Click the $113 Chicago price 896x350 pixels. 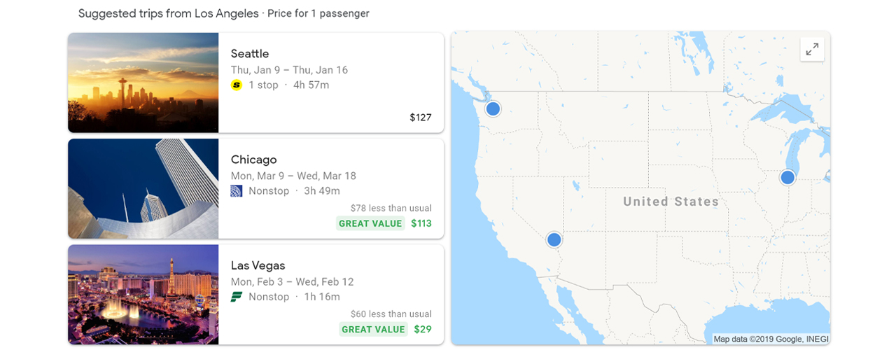pos(421,223)
